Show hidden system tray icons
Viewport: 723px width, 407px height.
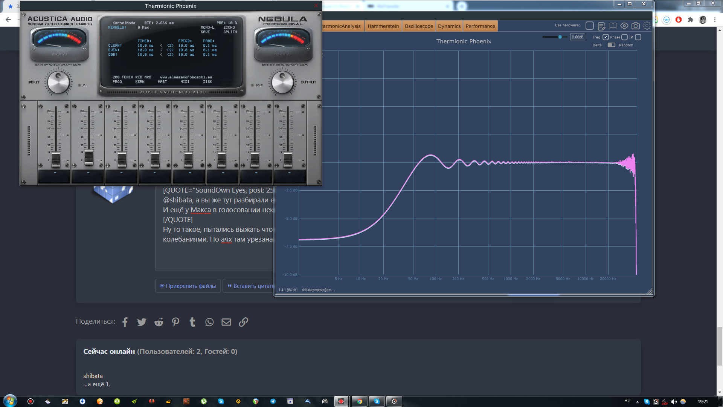tap(638, 402)
